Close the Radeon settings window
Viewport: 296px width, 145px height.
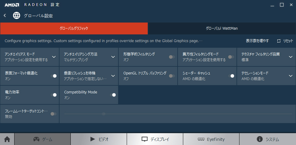point(291,5)
